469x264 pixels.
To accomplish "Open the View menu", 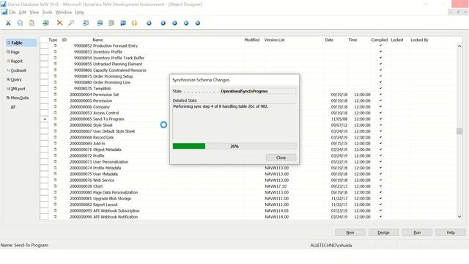I will tap(34, 12).
